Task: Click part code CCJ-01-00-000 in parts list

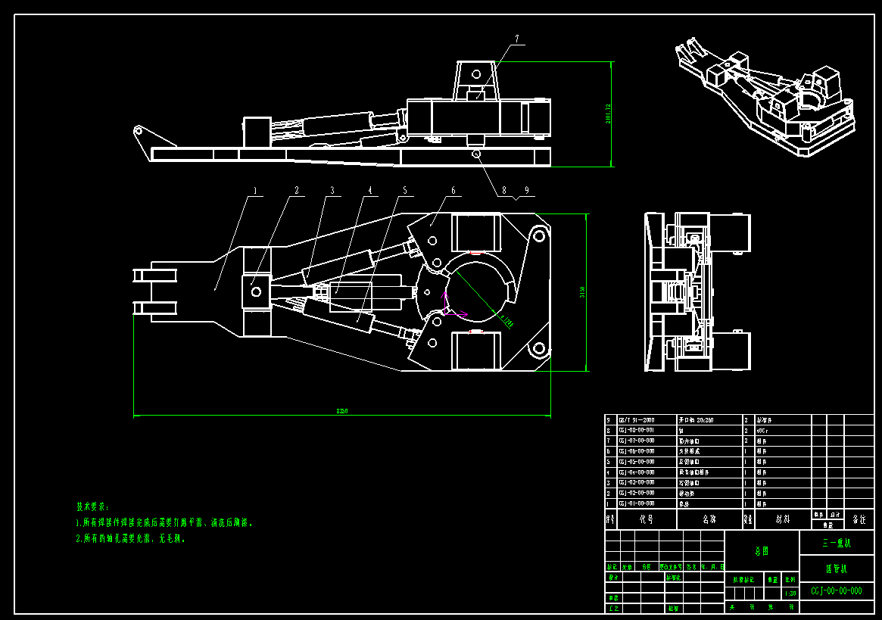Action: click(x=636, y=503)
